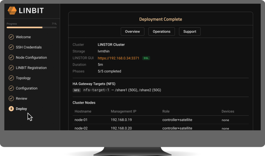Open the Deploy step label
This screenshot has width=265, height=156.
tap(21, 109)
